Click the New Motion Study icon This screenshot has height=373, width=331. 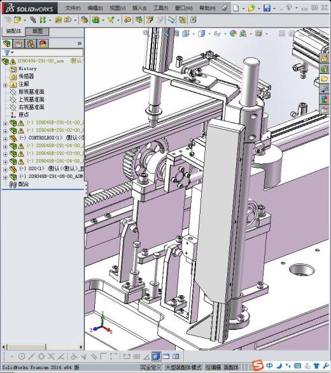coord(127,20)
